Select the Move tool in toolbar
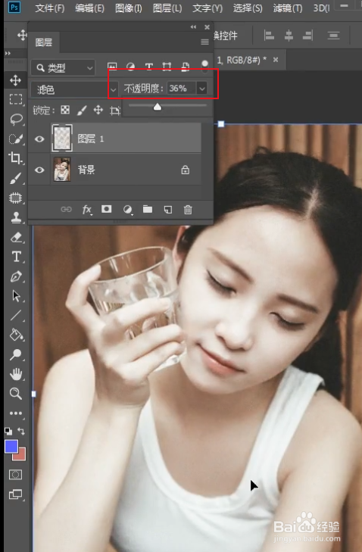 pos(15,80)
